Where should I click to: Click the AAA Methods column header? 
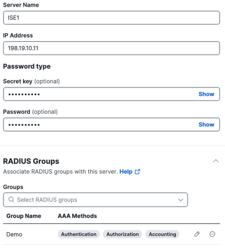77,216
